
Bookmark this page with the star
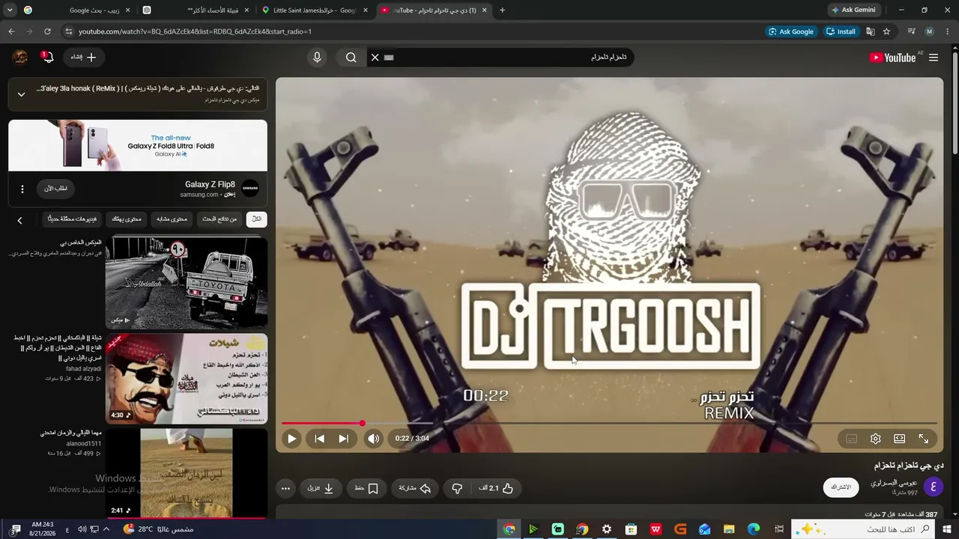click(887, 31)
